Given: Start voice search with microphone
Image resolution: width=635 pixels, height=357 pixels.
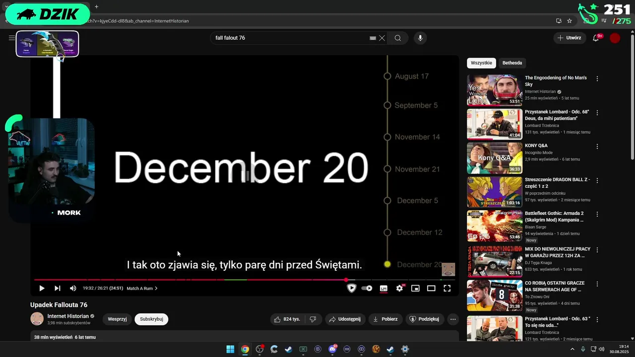Looking at the screenshot, I should (x=420, y=38).
